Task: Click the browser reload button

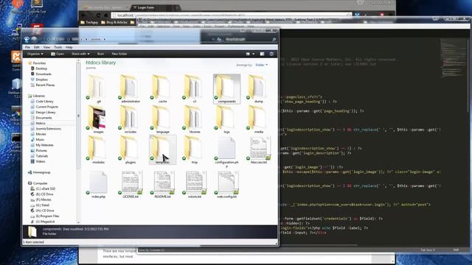Action: (98, 15)
